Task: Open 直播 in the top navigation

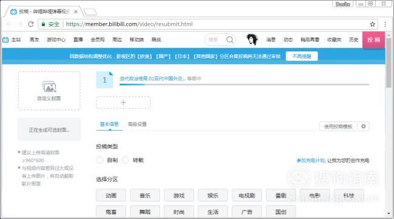Action: point(78,40)
